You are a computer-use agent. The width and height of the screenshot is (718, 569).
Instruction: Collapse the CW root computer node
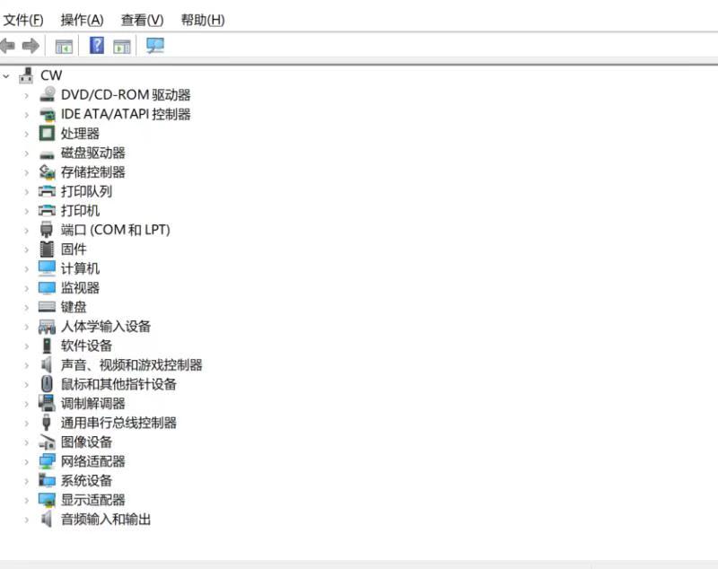tap(7, 75)
